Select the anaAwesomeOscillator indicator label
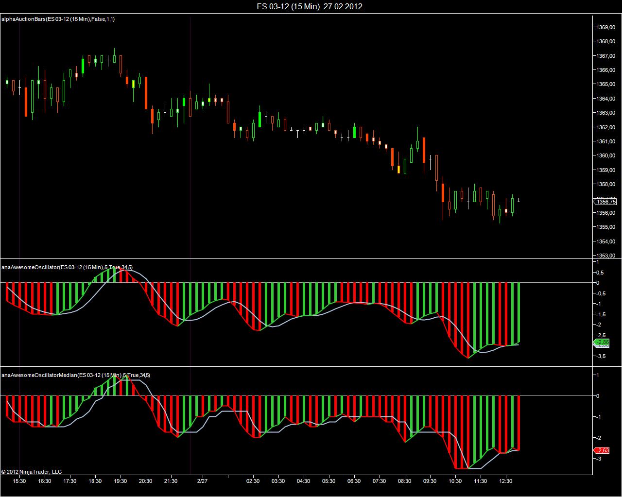Image resolution: width=622 pixels, height=497 pixels. (67, 267)
